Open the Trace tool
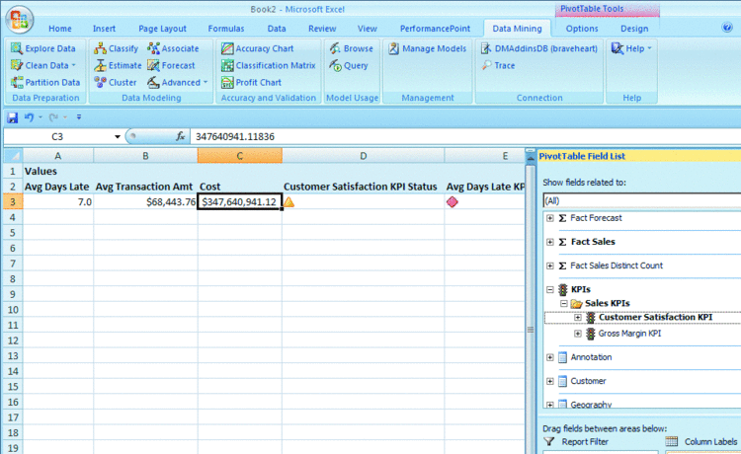 (x=498, y=65)
